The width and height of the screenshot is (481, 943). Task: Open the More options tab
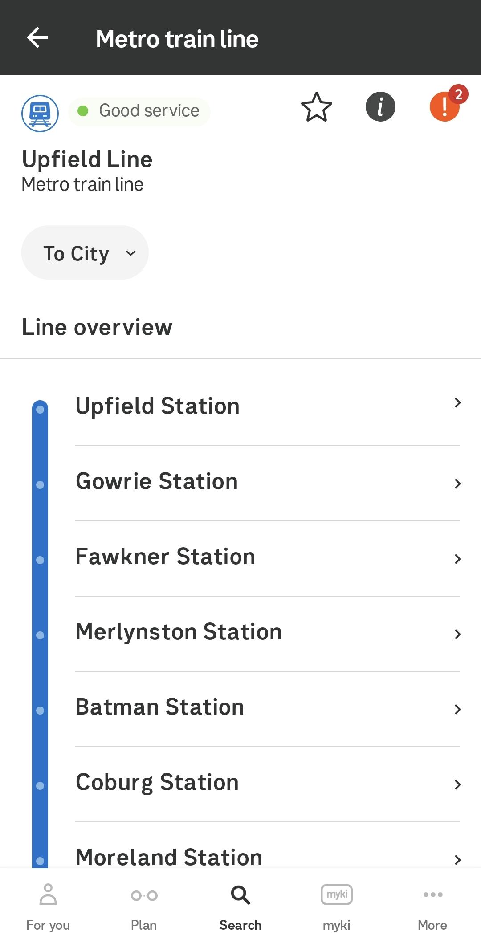coord(432,906)
